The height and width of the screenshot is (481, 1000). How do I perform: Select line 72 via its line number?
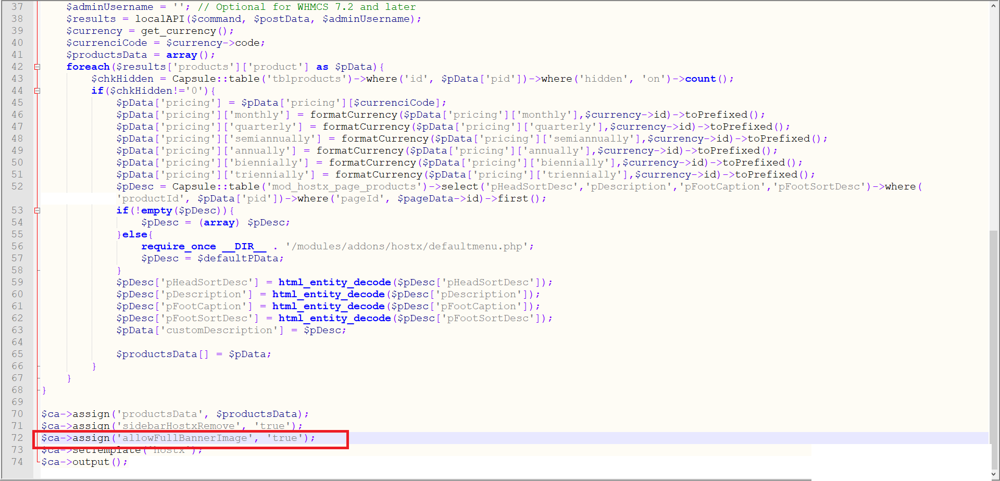point(17,438)
